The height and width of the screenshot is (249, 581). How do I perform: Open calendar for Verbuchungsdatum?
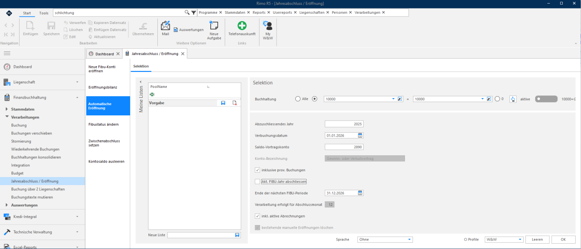(x=360, y=135)
